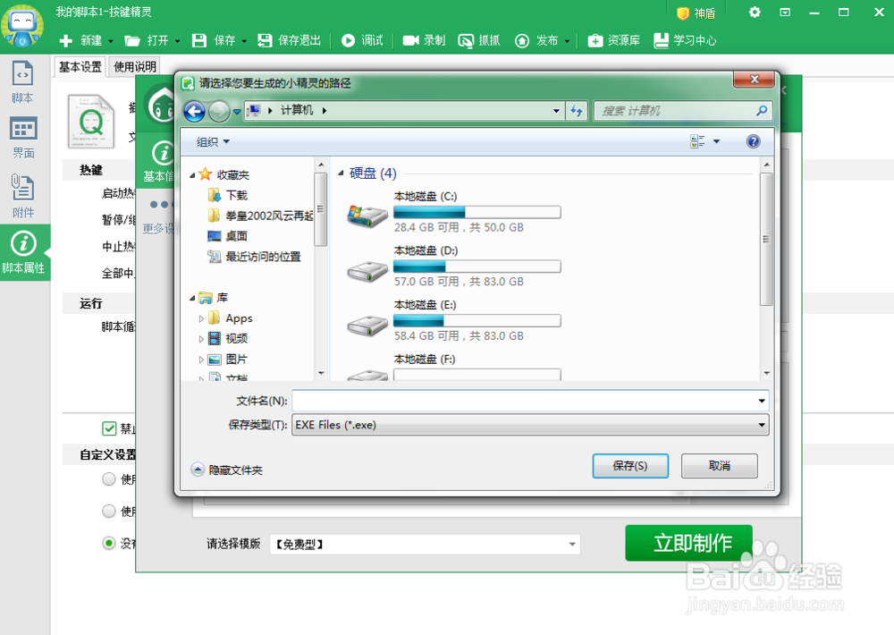
Task: Click the 保存(S) button
Action: [630, 466]
